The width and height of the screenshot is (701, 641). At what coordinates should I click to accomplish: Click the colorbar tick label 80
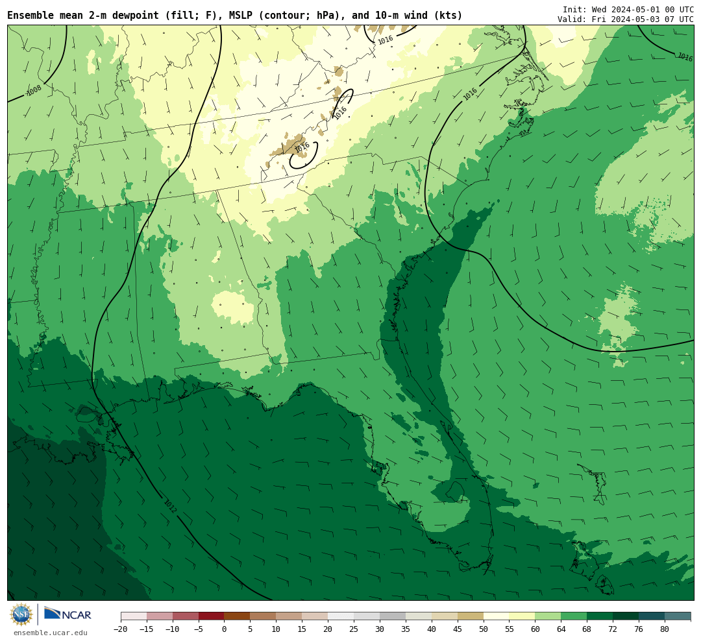point(665,629)
